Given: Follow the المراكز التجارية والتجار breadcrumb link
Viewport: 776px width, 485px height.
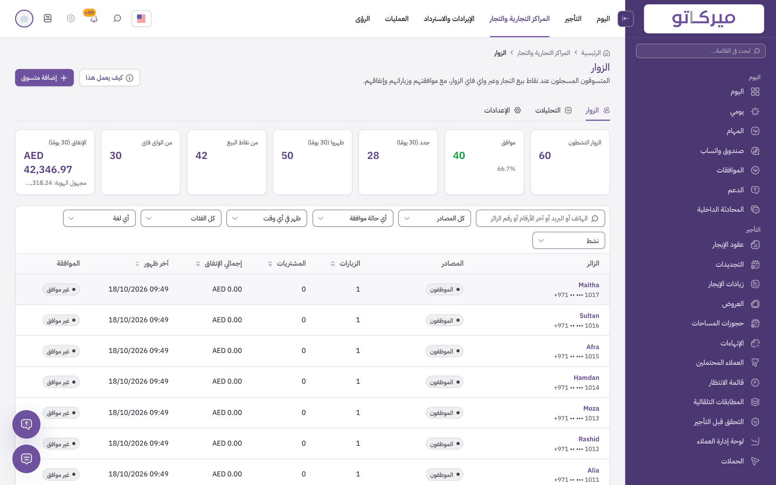Looking at the screenshot, I should [543, 53].
